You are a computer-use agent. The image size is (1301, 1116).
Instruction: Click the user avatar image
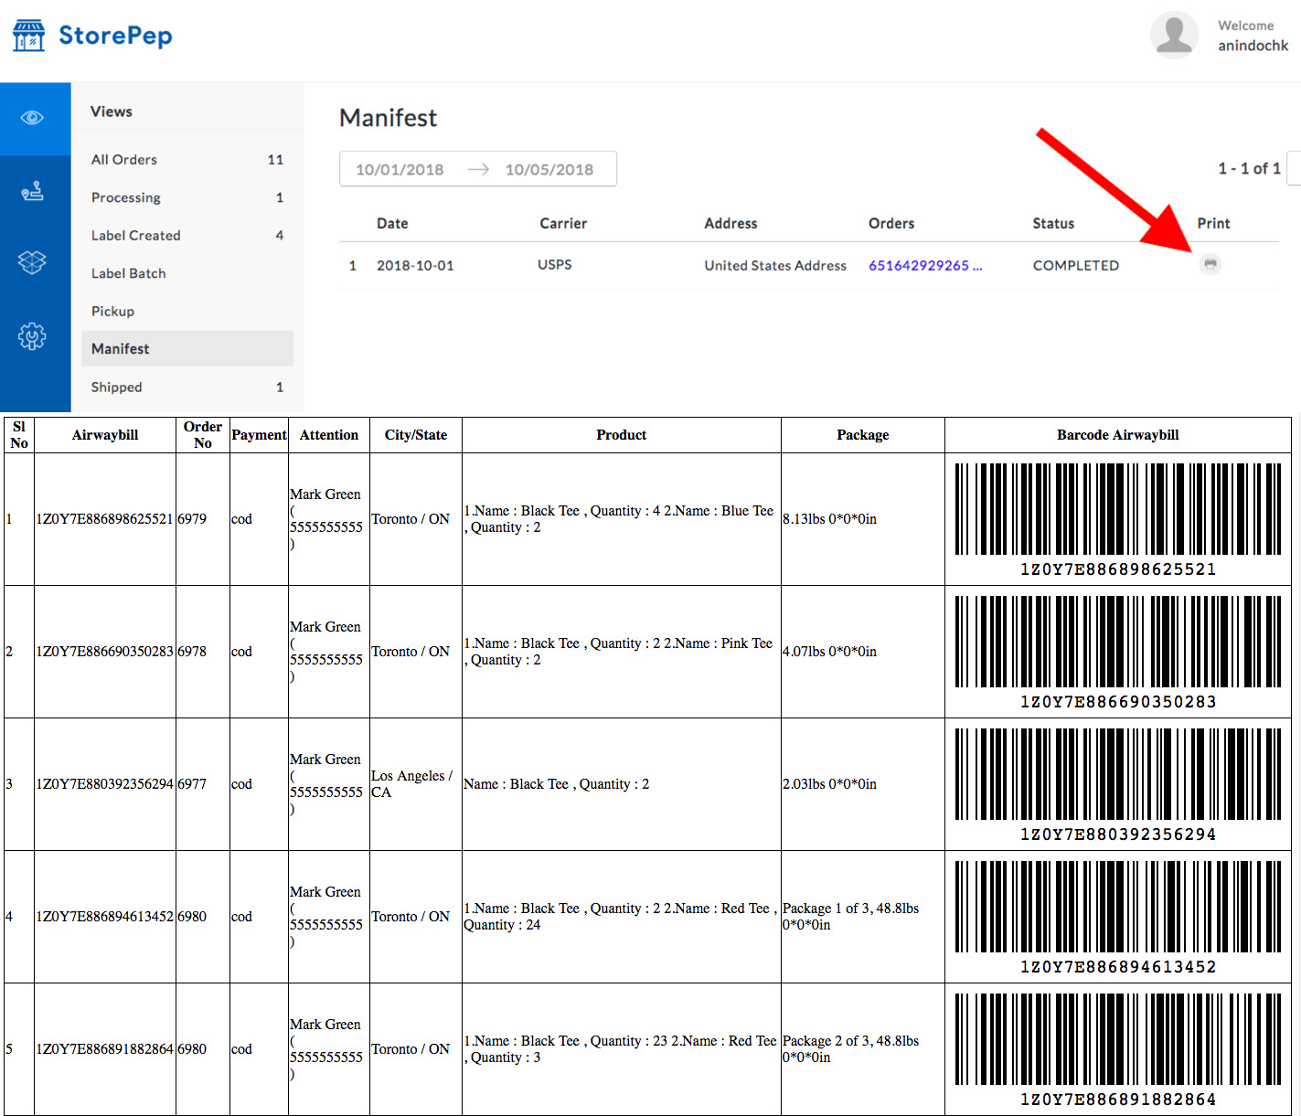[1174, 35]
